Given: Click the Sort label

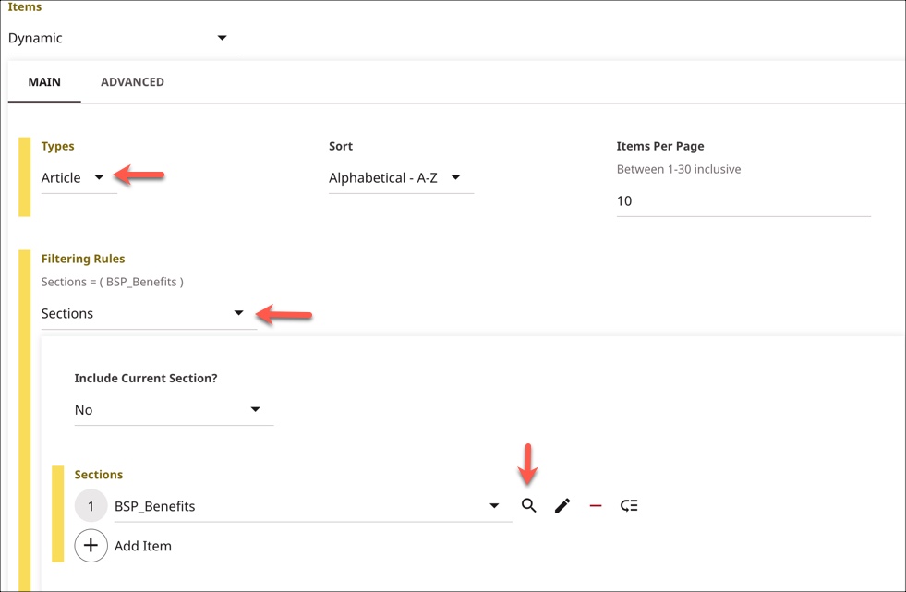Looking at the screenshot, I should (x=341, y=146).
